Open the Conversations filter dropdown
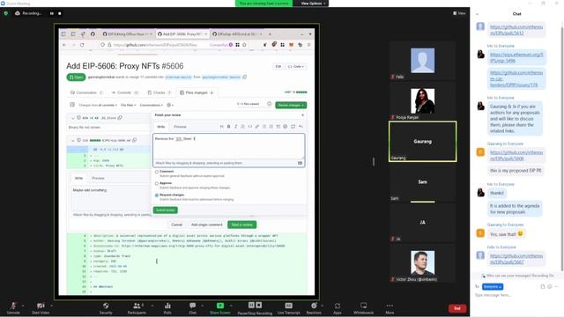The height and width of the screenshot is (317, 564). click(152, 105)
